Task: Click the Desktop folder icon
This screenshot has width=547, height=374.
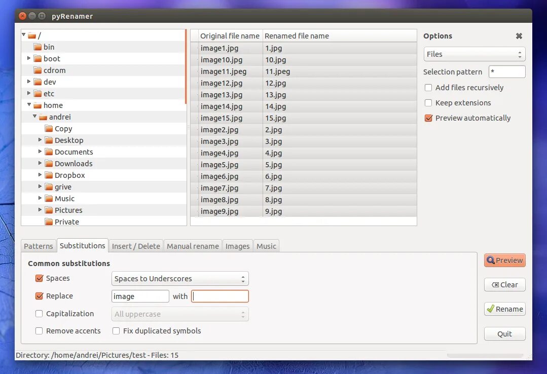Action: (49, 140)
